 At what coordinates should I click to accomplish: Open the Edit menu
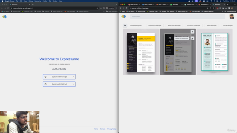point(21,1)
